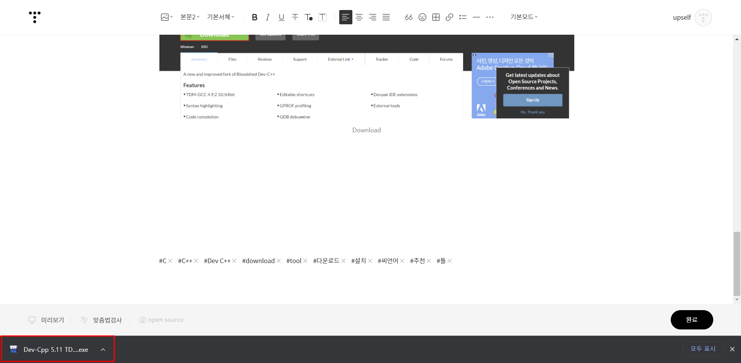Remove the #C tag

pos(170,261)
